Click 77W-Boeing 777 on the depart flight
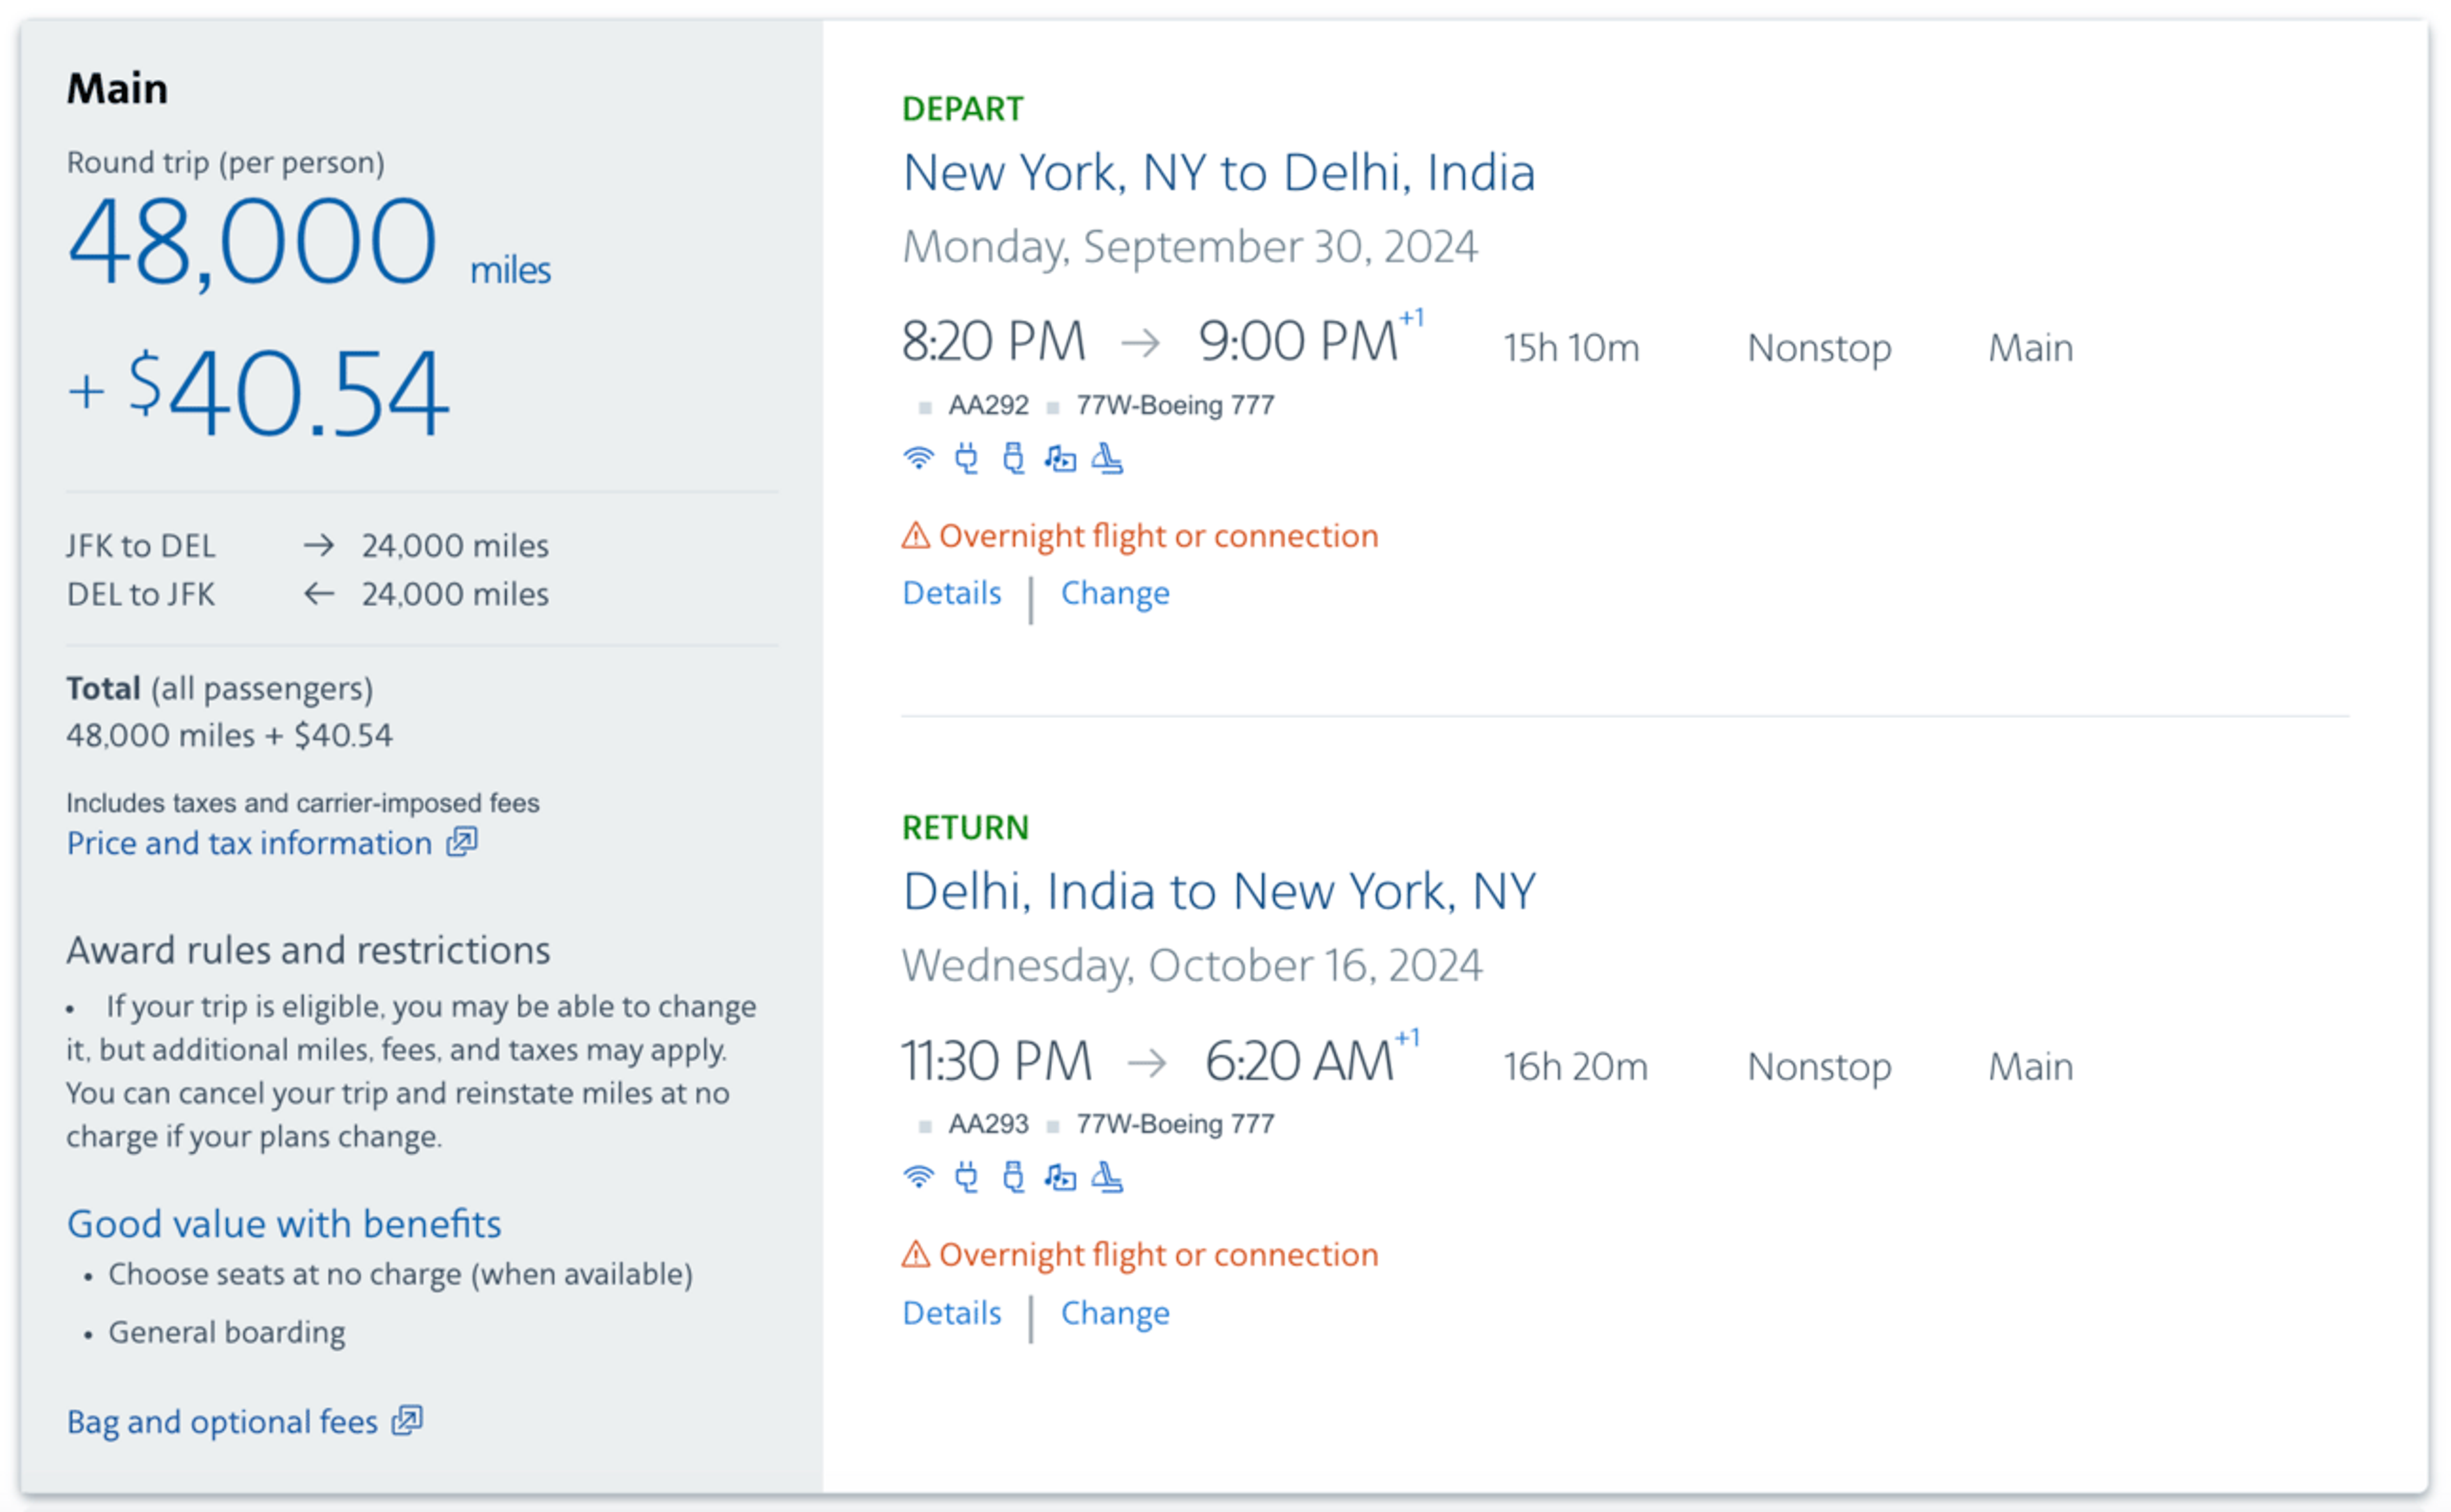 pos(1175,405)
